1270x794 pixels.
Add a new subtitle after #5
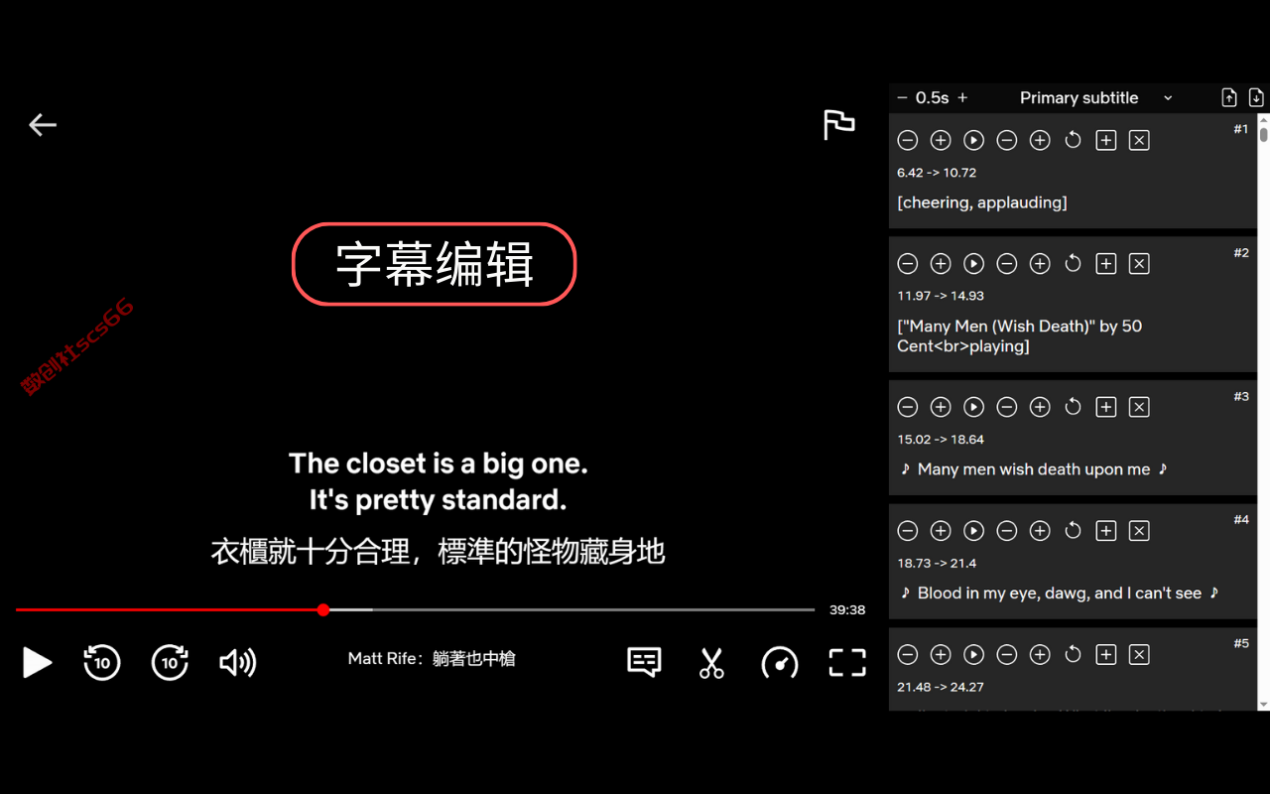pyautogui.click(x=1106, y=654)
